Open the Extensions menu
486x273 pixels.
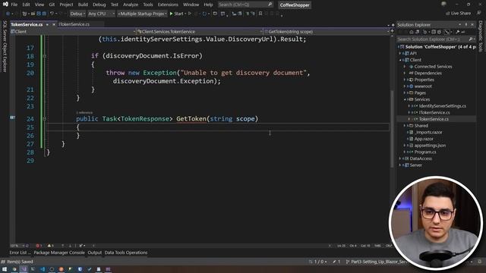pyautogui.click(x=168, y=5)
